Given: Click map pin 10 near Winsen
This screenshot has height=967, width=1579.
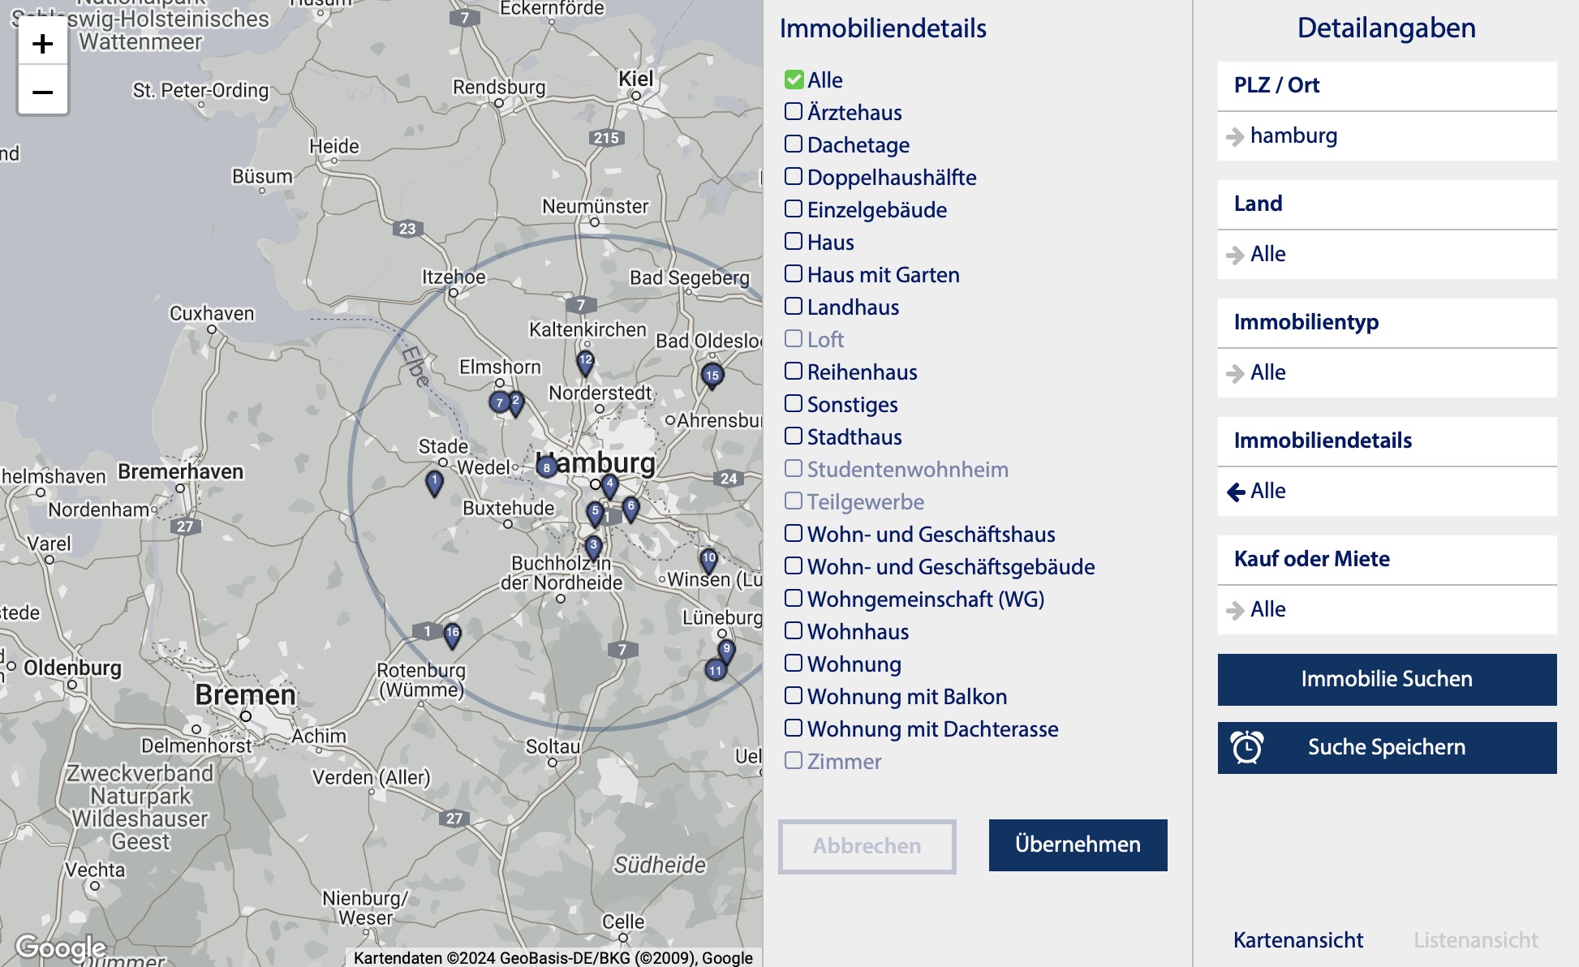Looking at the screenshot, I should [x=708, y=558].
